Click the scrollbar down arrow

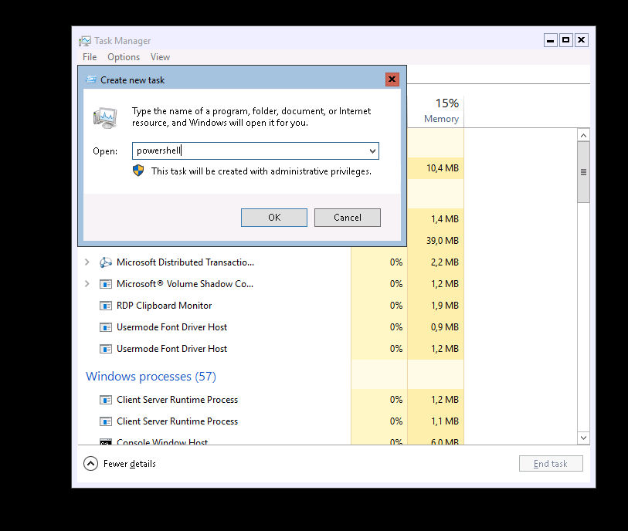[x=583, y=438]
